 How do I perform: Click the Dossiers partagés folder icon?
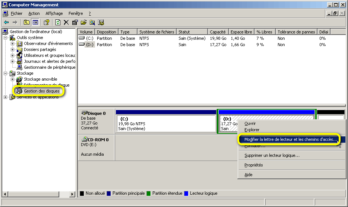[19, 49]
